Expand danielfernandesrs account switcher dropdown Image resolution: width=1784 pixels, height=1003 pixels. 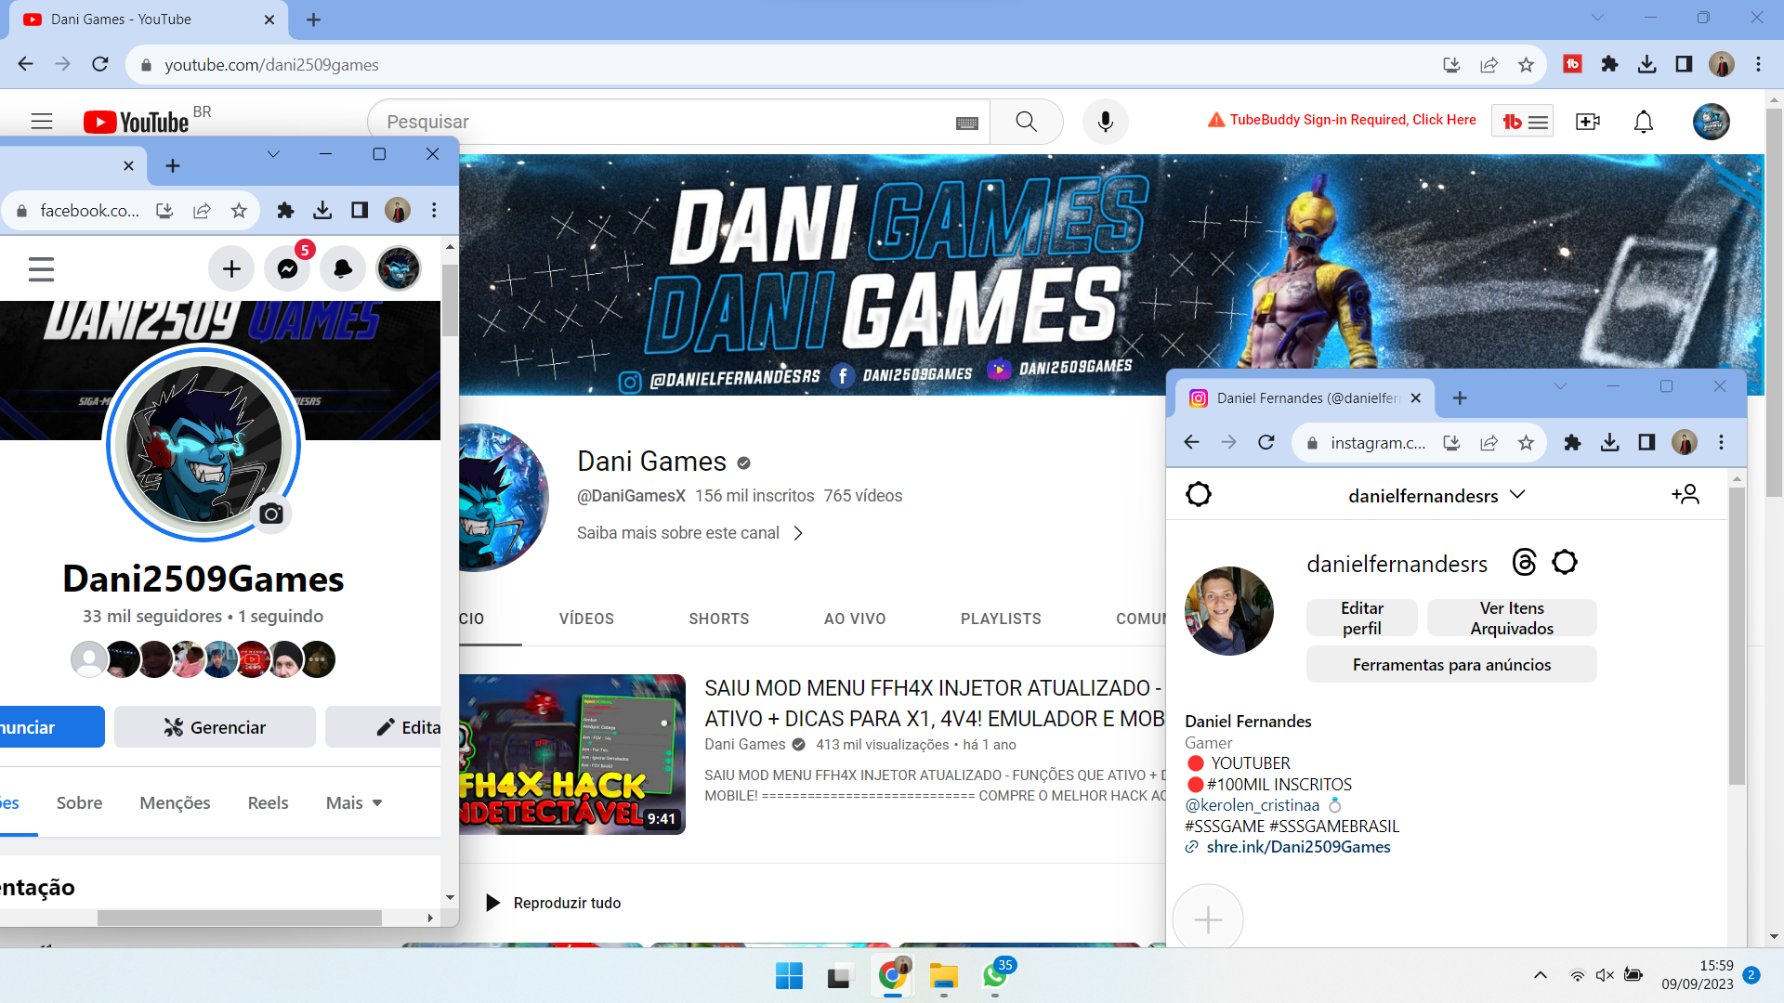click(1518, 494)
